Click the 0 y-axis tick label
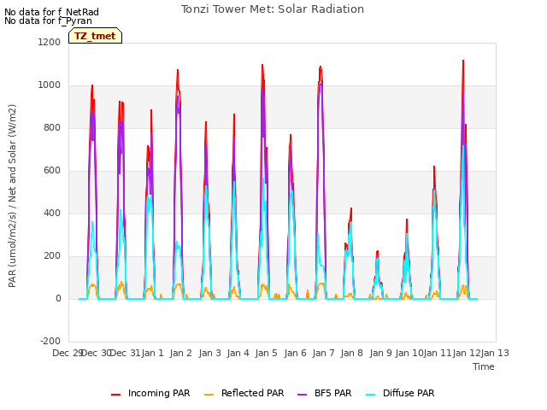Screen dimensions: 547x410 [58, 298]
